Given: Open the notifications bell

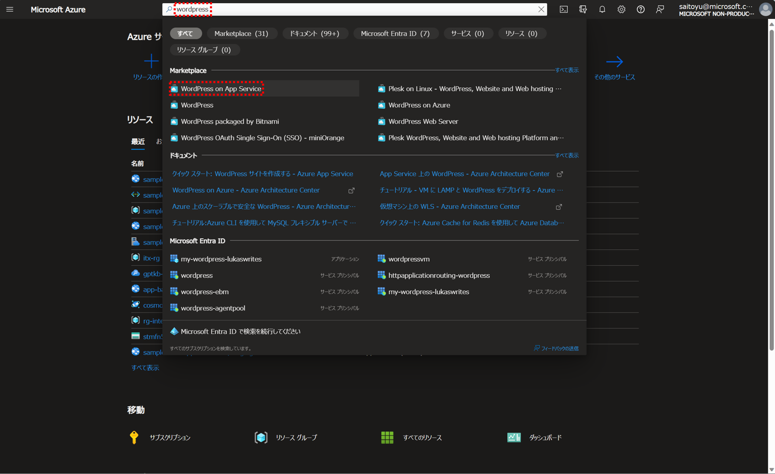Looking at the screenshot, I should [x=602, y=9].
